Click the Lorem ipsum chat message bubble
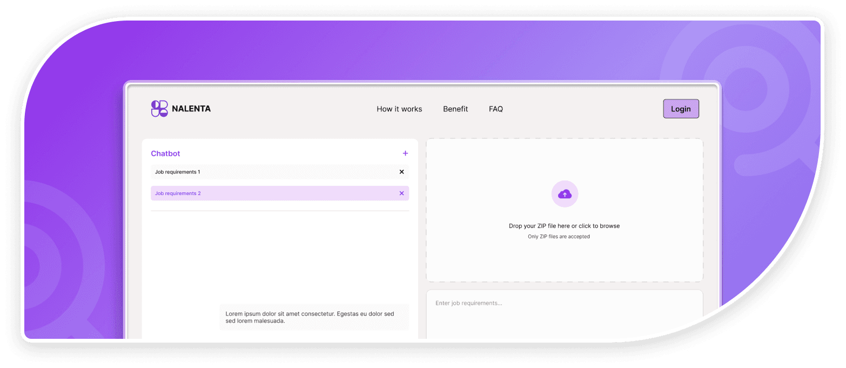 [313, 317]
